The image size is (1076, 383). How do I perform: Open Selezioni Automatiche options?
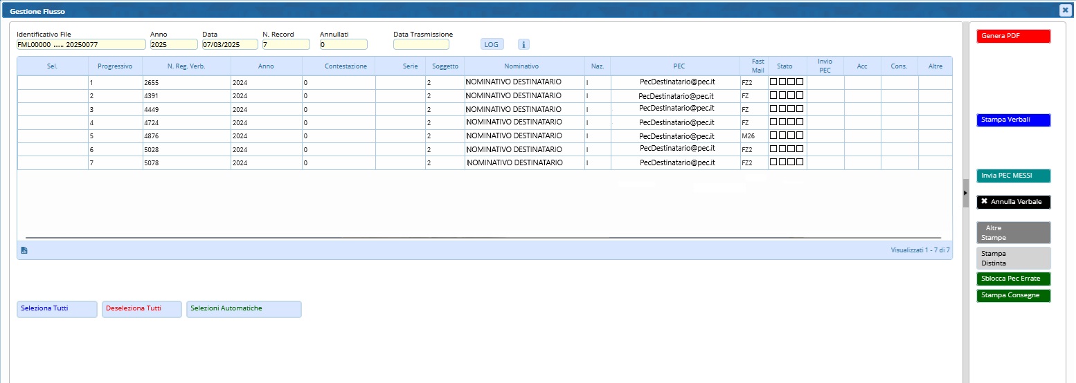click(x=244, y=309)
